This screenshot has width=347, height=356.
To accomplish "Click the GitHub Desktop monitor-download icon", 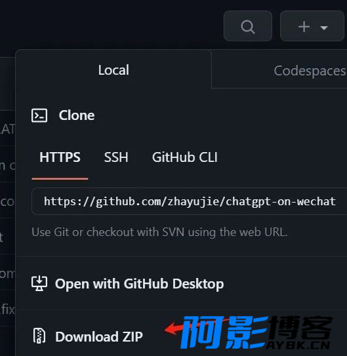I will [39, 283].
